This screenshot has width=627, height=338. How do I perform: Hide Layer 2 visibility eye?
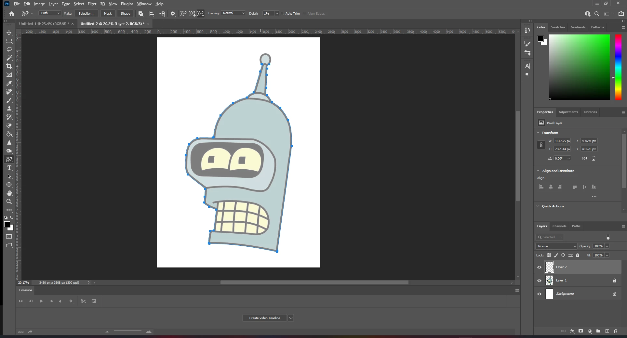pos(540,267)
